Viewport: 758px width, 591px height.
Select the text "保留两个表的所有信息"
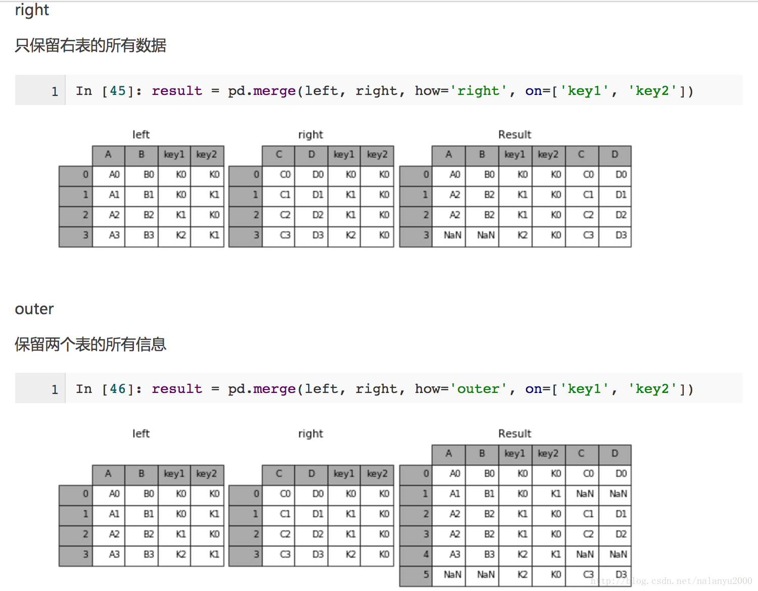90,344
